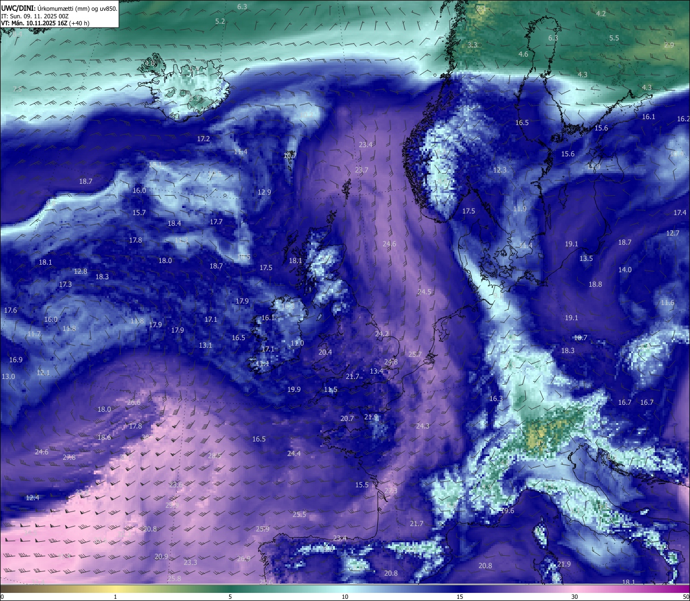
Task: Click the 4.6 value label
Action: pos(523,54)
